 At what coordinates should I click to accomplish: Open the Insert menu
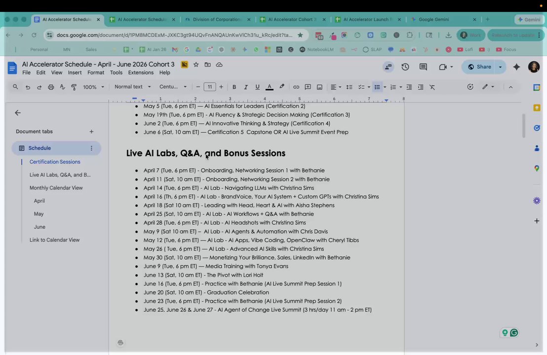[x=75, y=72]
